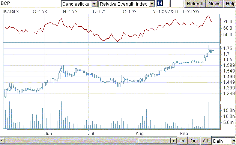Open the News button
The image size is (236, 145).
click(214, 4)
